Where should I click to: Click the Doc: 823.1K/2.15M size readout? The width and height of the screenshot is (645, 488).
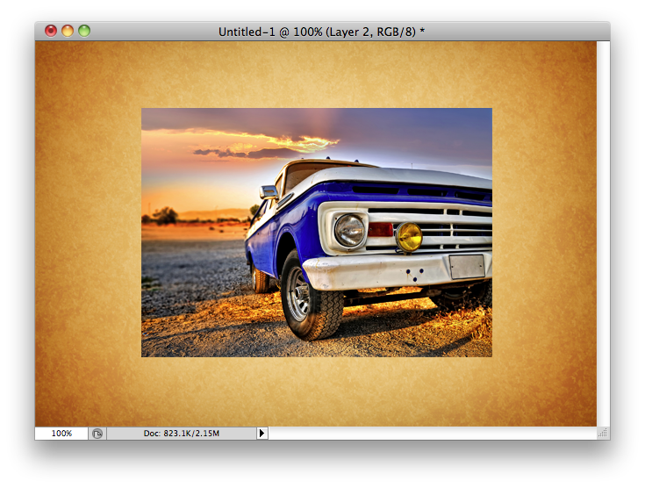(x=182, y=434)
